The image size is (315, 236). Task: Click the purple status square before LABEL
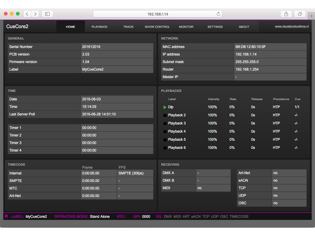click(x=6, y=216)
